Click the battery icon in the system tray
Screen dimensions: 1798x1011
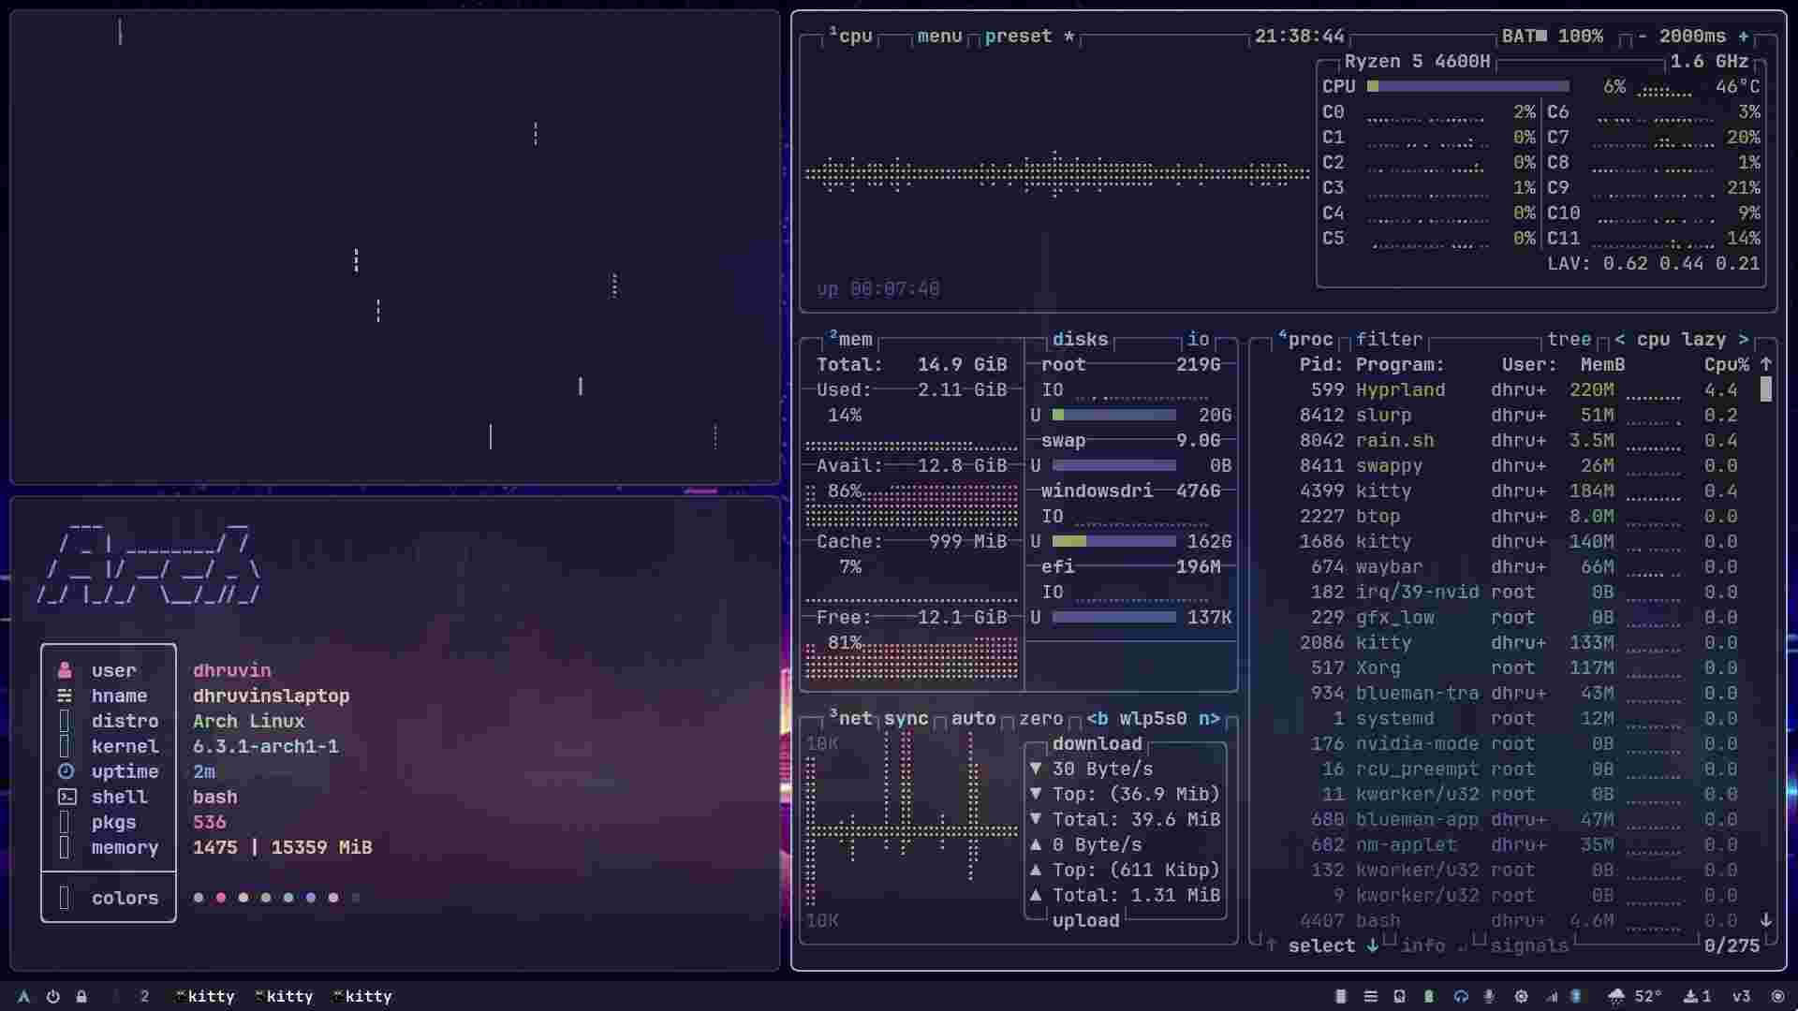(1578, 997)
